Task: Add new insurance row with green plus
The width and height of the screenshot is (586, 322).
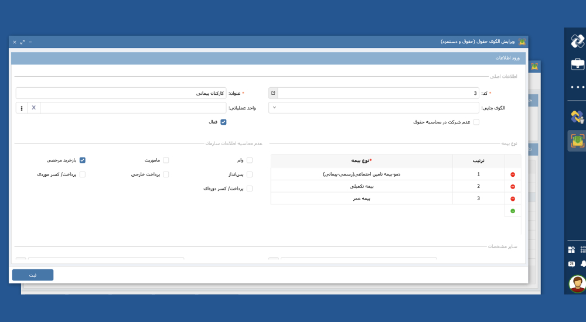Action: point(513,211)
